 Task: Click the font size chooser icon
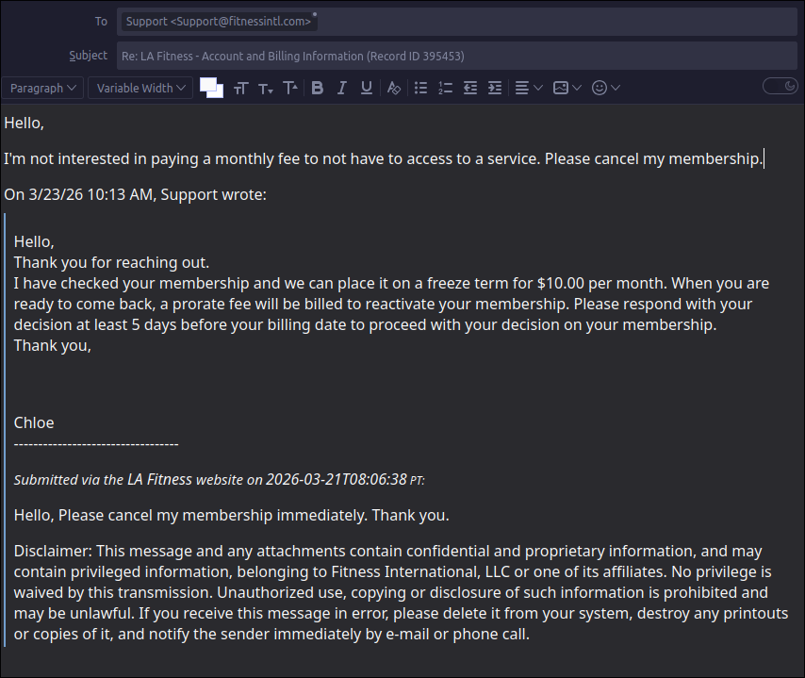tap(240, 88)
